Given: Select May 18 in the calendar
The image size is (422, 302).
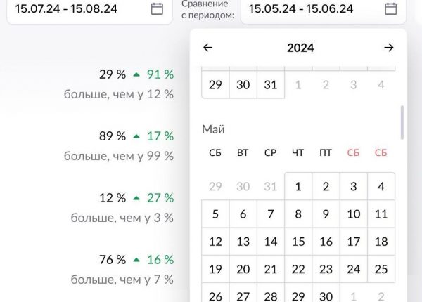Looking at the screenshot, I should point(381,242).
